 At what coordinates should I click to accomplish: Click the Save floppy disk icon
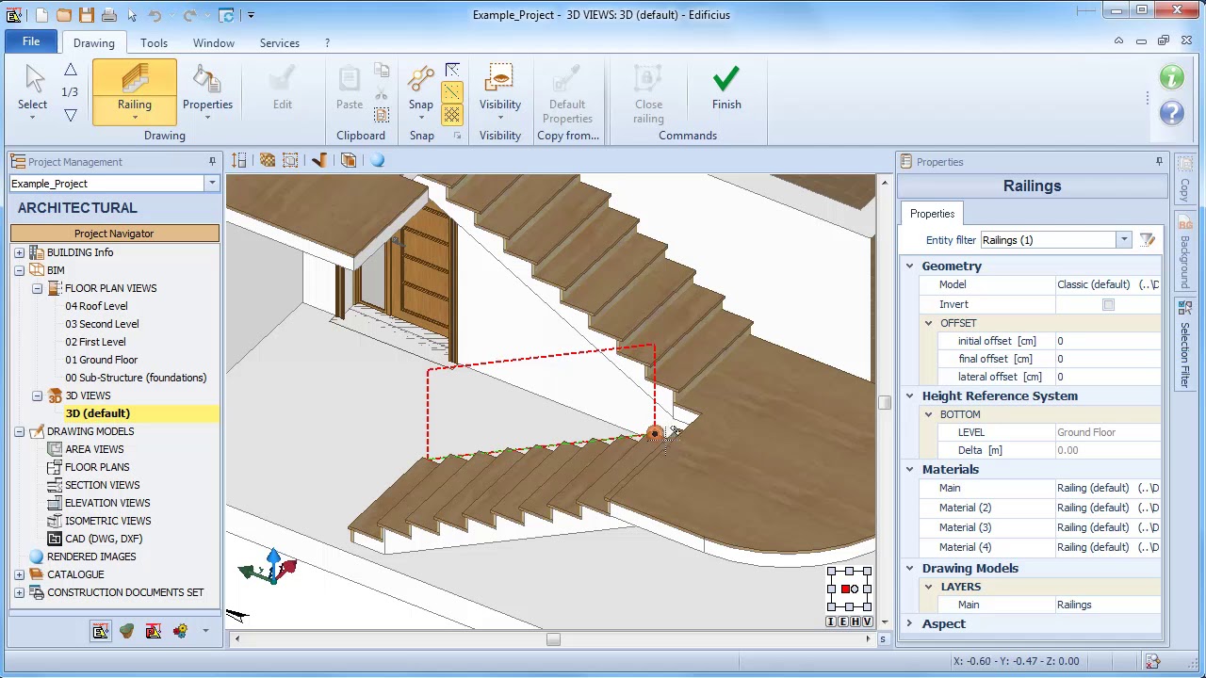point(87,15)
